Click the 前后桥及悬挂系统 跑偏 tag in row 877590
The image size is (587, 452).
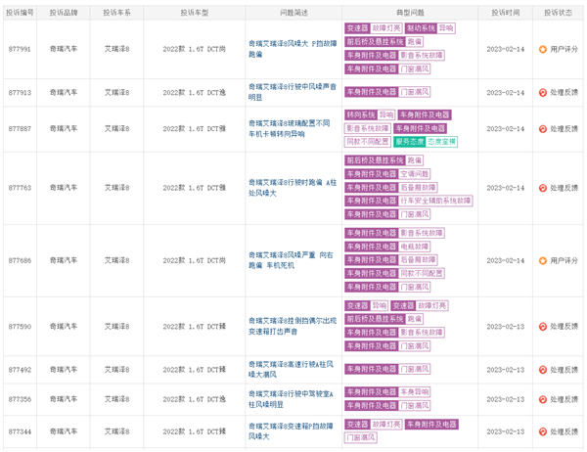point(384,319)
